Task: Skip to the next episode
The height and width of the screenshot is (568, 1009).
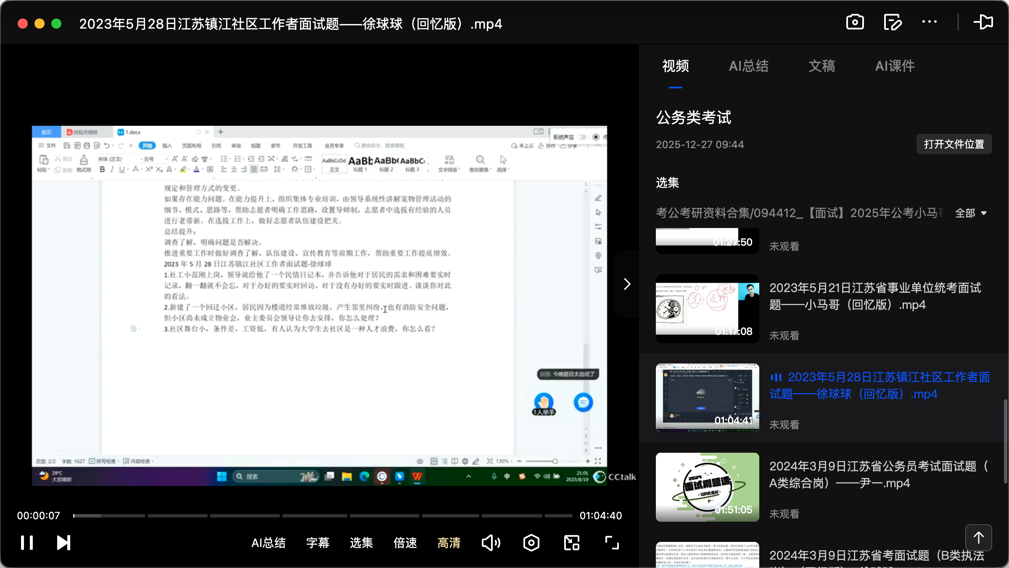Action: point(63,542)
